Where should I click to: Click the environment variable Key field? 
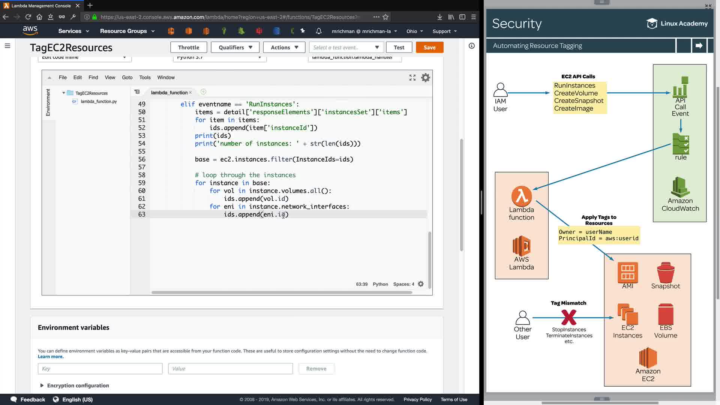100,369
